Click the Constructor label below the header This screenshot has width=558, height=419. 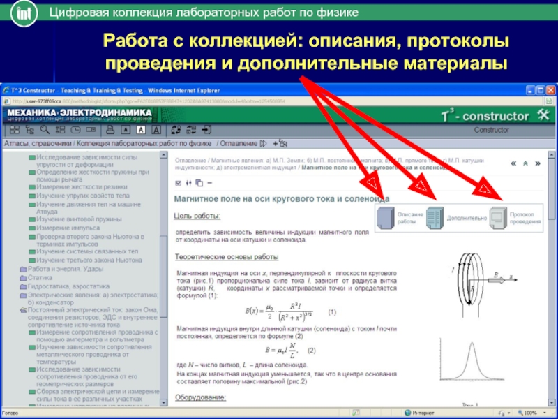coord(491,130)
